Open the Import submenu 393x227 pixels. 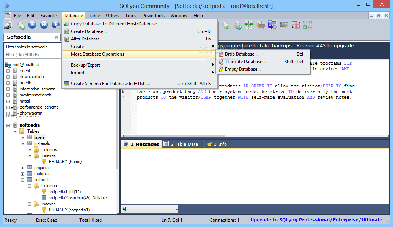(x=139, y=73)
